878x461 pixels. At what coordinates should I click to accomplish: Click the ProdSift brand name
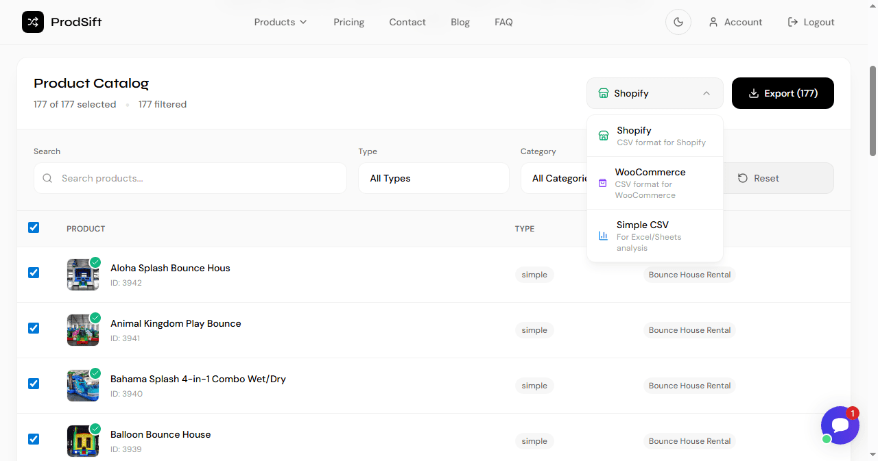pos(76,22)
